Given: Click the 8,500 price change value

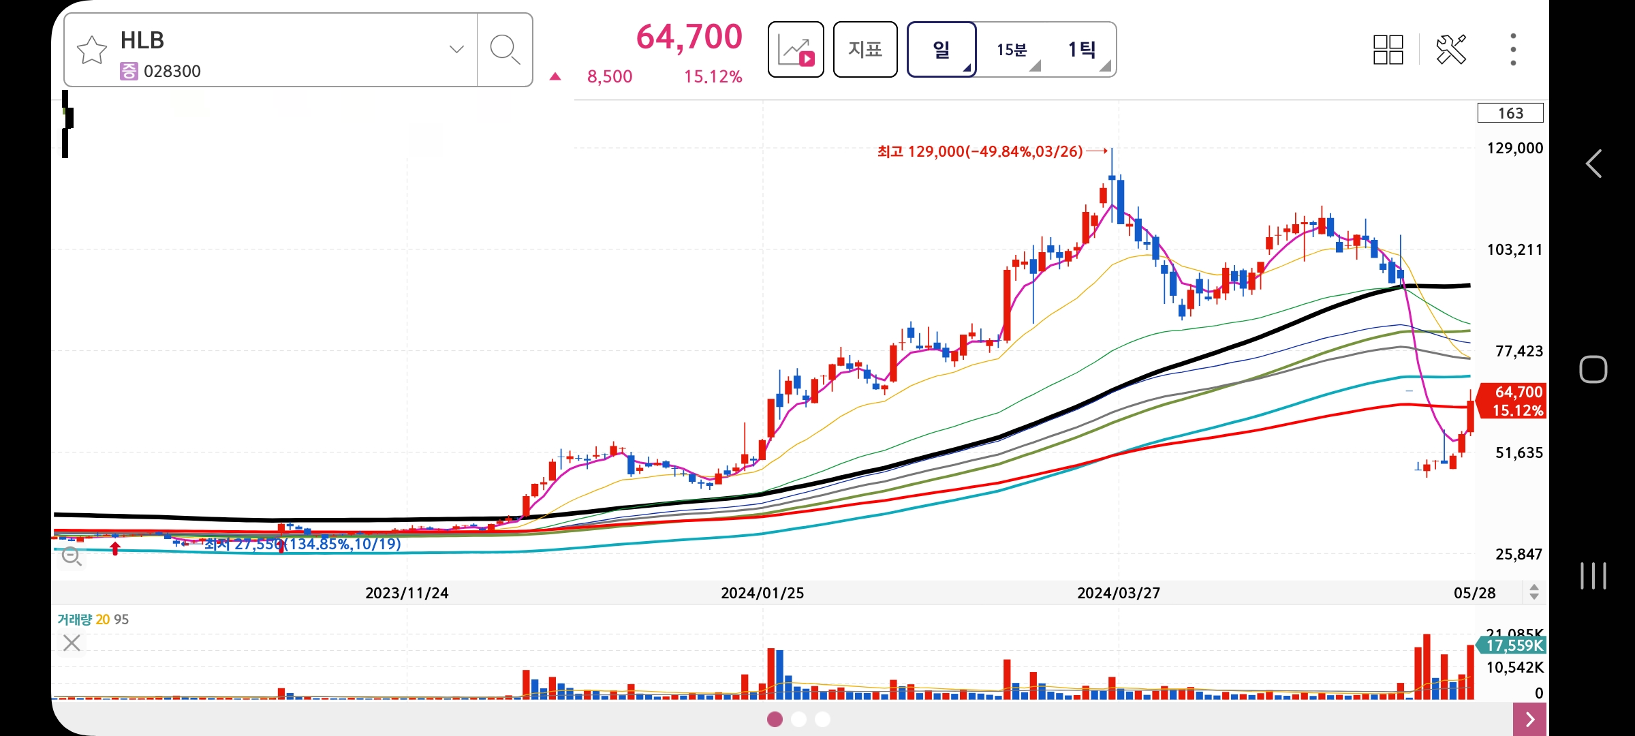Looking at the screenshot, I should [x=610, y=76].
